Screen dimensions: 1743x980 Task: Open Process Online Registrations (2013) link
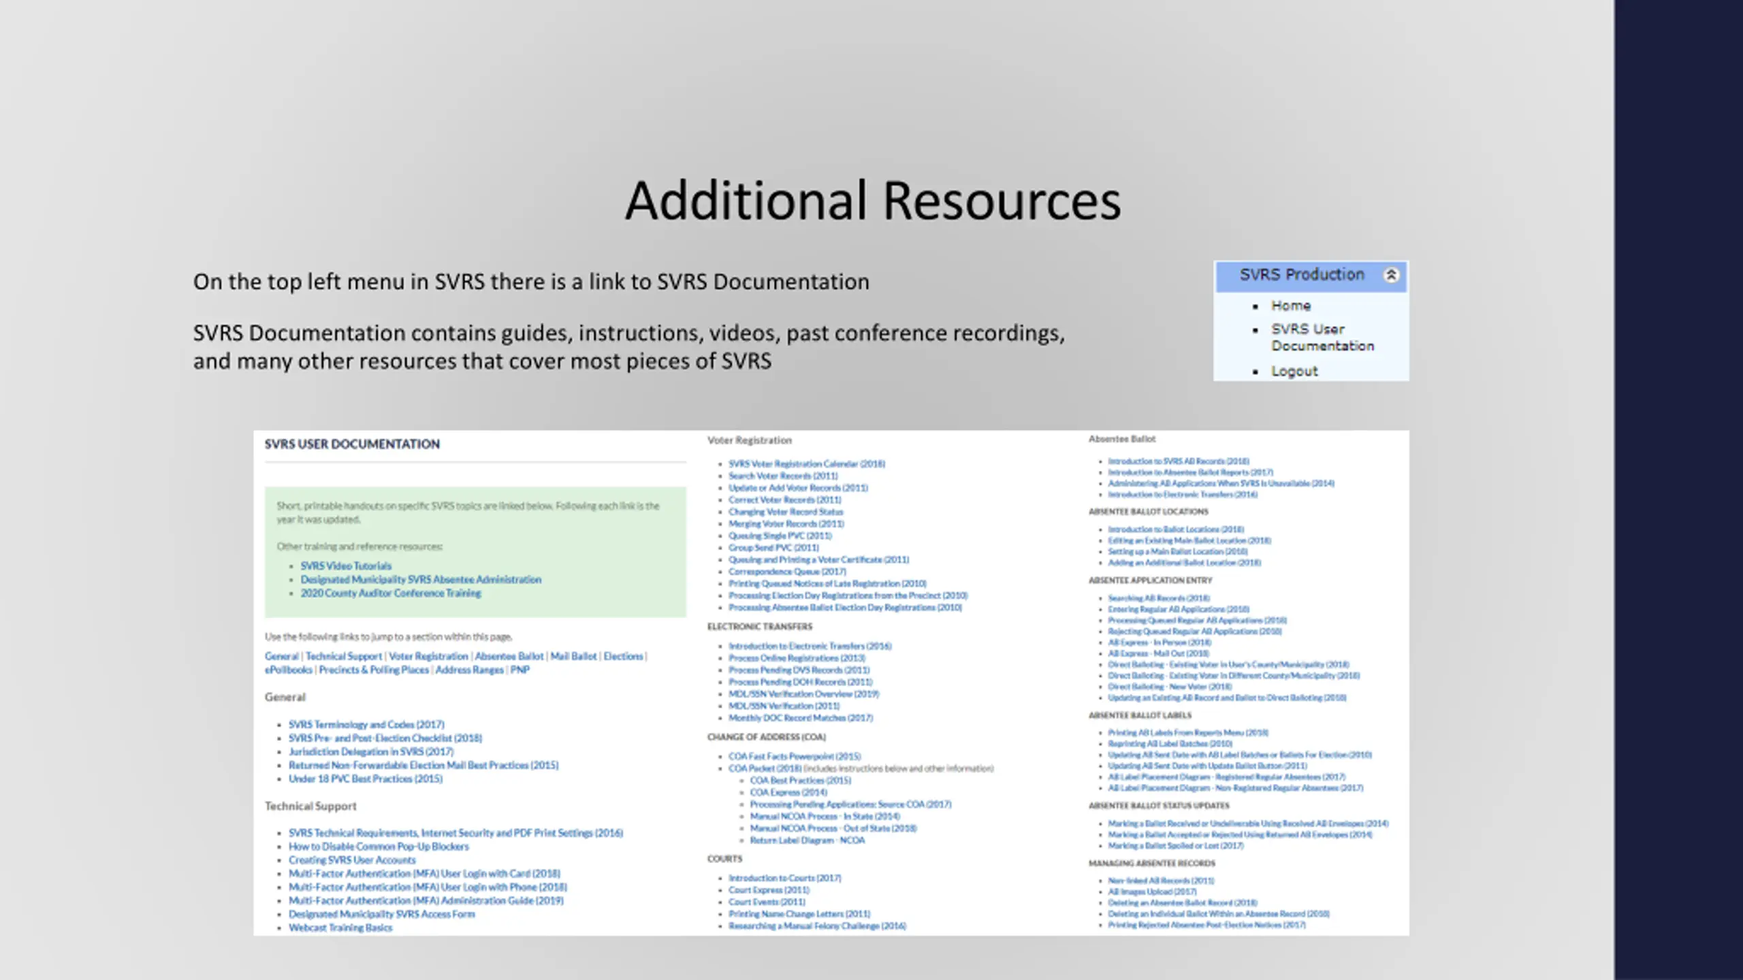(797, 658)
